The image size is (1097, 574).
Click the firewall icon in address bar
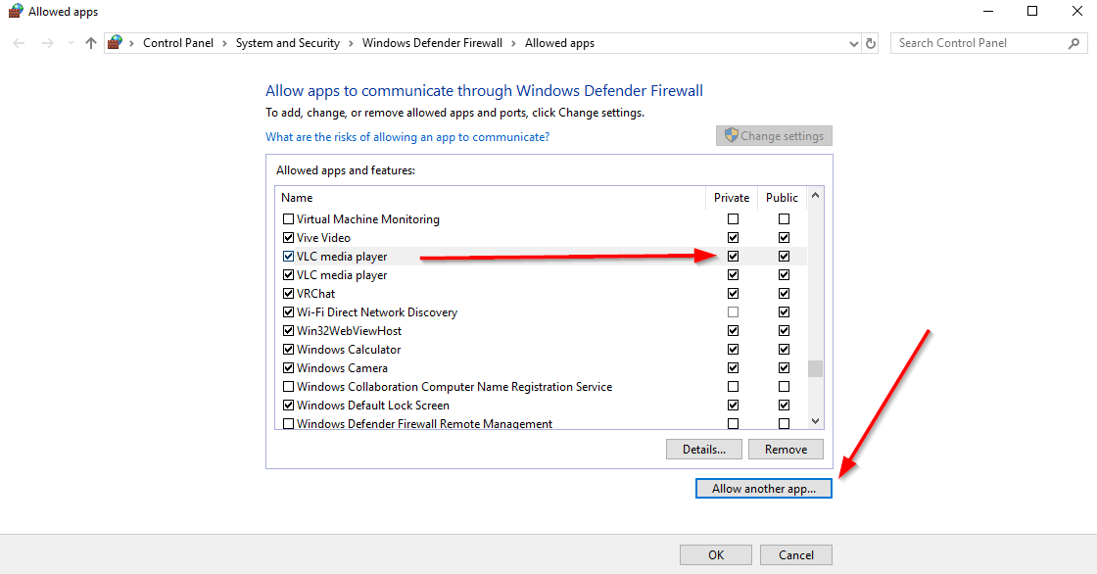(x=115, y=43)
